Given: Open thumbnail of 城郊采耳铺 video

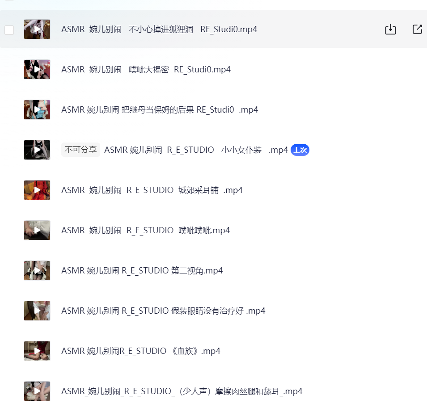Looking at the screenshot, I should pos(37,190).
